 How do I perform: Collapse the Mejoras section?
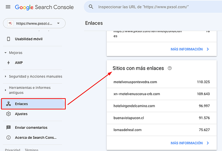point(5,53)
